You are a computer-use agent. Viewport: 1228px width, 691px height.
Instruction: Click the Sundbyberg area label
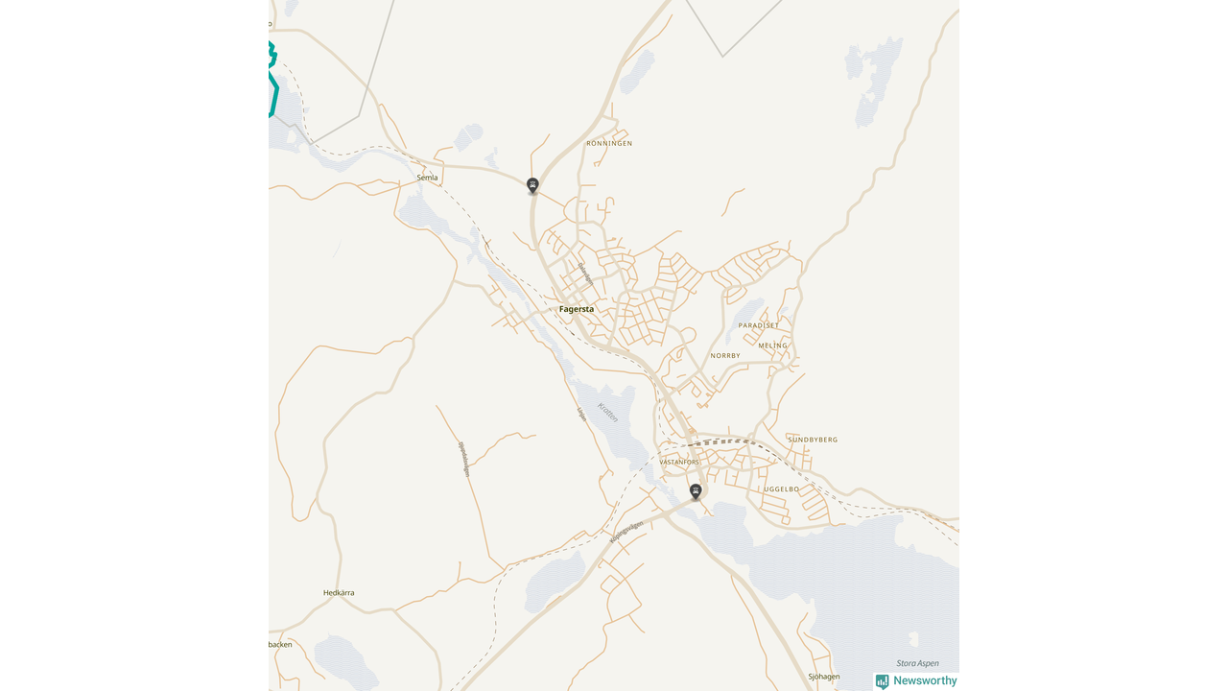[x=813, y=440]
